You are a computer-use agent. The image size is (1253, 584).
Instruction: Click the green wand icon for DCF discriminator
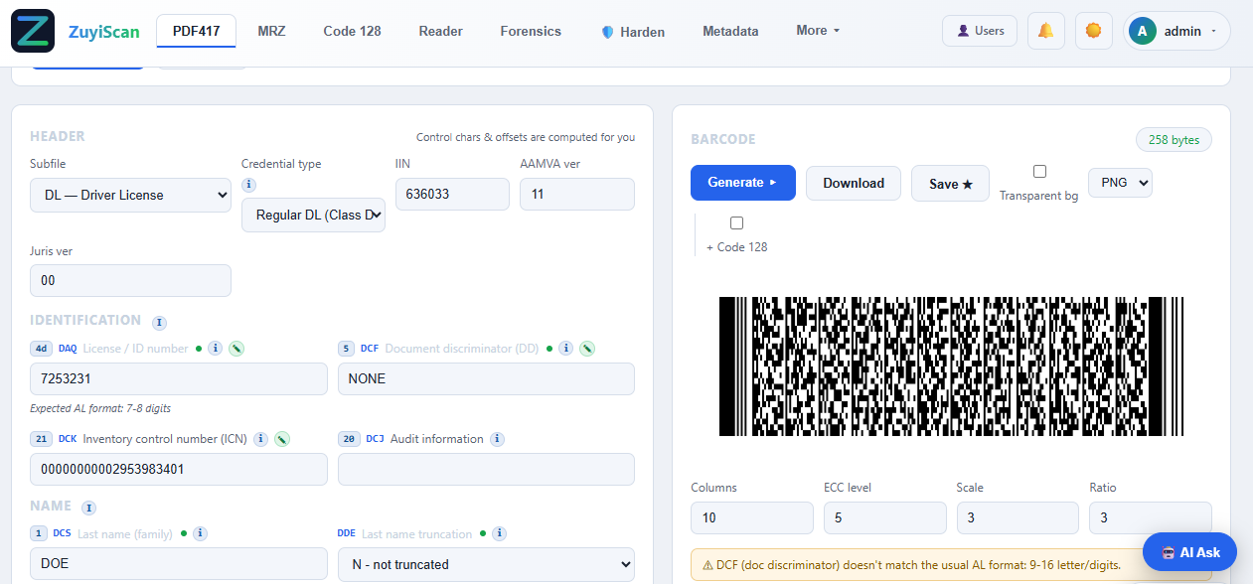coord(587,349)
